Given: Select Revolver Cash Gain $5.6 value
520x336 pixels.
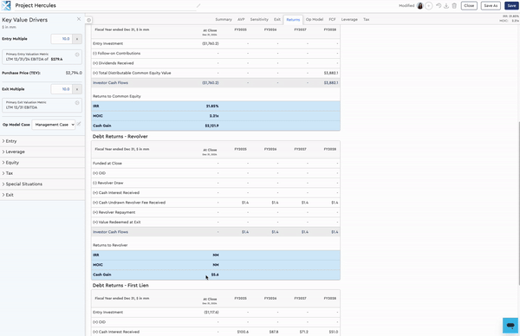Looking at the screenshot, I should (x=215, y=275).
